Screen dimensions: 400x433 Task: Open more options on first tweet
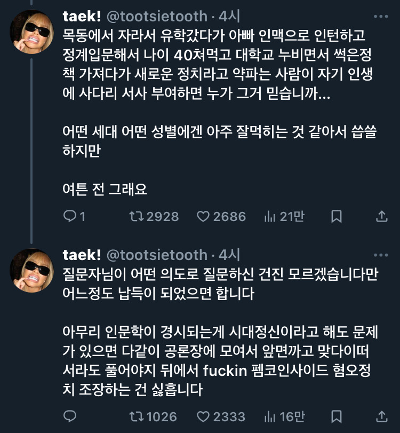(x=381, y=17)
